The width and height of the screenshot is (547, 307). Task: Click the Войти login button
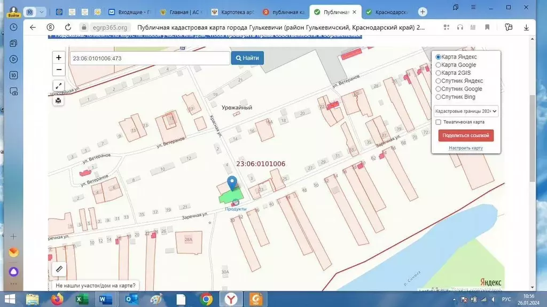click(13, 12)
